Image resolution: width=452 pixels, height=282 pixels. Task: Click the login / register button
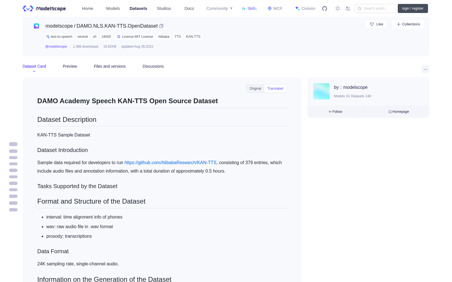[x=413, y=8]
